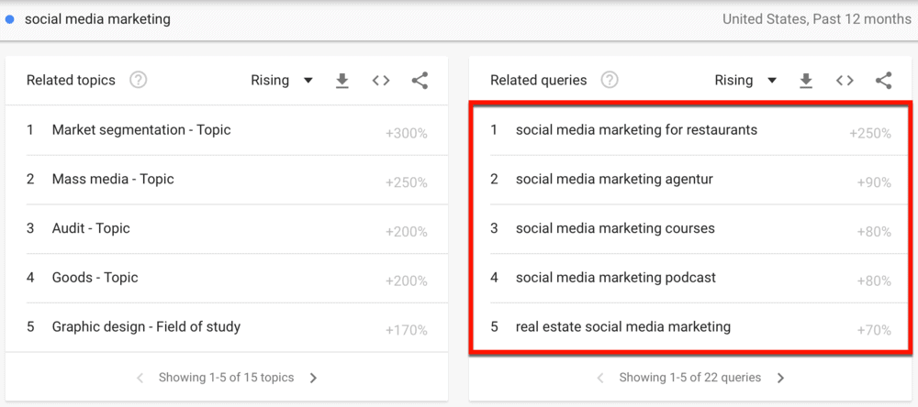Open embed code for Related topics

point(381,81)
